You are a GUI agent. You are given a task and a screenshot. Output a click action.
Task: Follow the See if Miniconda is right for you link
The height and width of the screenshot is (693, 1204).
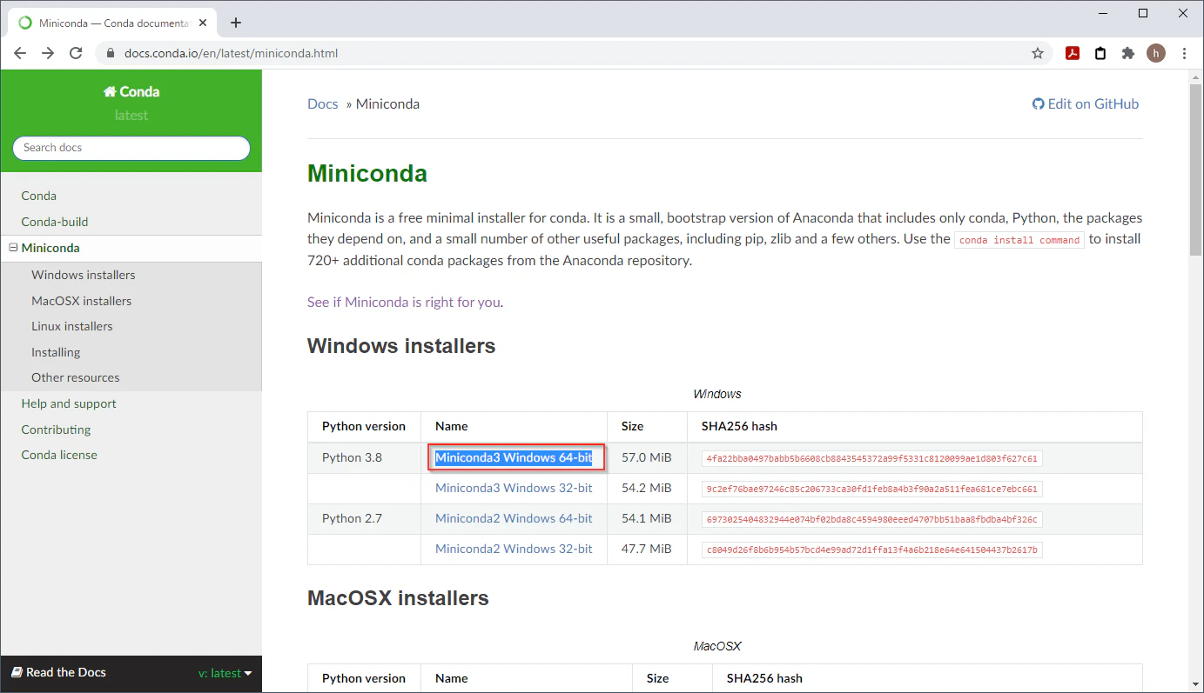pyautogui.click(x=404, y=303)
